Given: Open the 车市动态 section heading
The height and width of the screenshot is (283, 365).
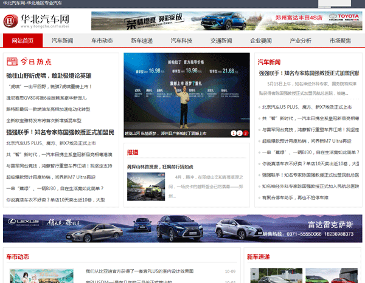Looking at the screenshot, I should pyautogui.click(x=18, y=257).
